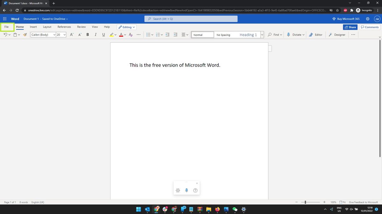Open the Layout ribbon tab
Screen dimensions: 382x214
tap(47, 27)
